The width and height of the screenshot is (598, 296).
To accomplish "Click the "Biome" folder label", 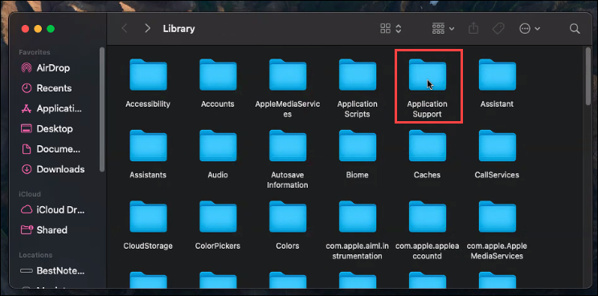I will click(358, 175).
